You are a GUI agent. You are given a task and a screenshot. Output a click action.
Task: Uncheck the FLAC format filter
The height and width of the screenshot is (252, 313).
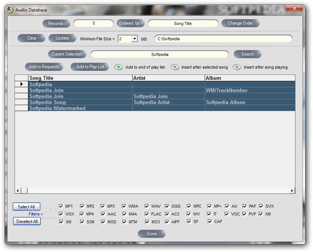click(x=147, y=214)
